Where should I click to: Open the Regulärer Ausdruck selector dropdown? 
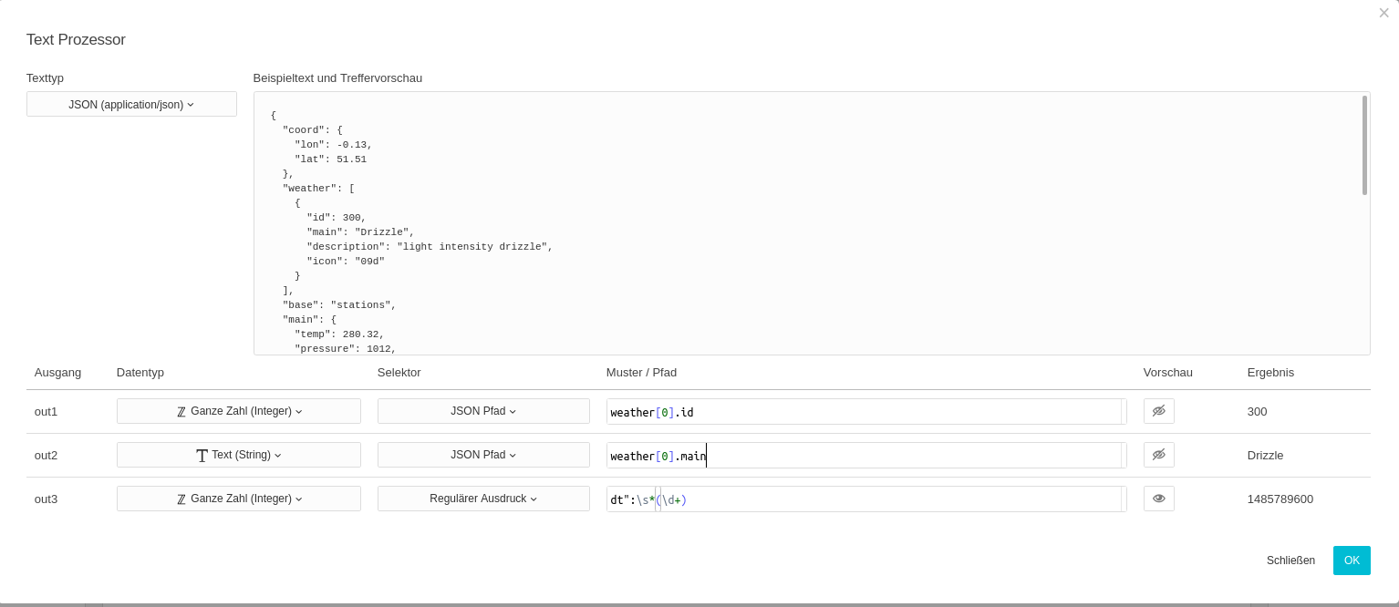(483, 499)
